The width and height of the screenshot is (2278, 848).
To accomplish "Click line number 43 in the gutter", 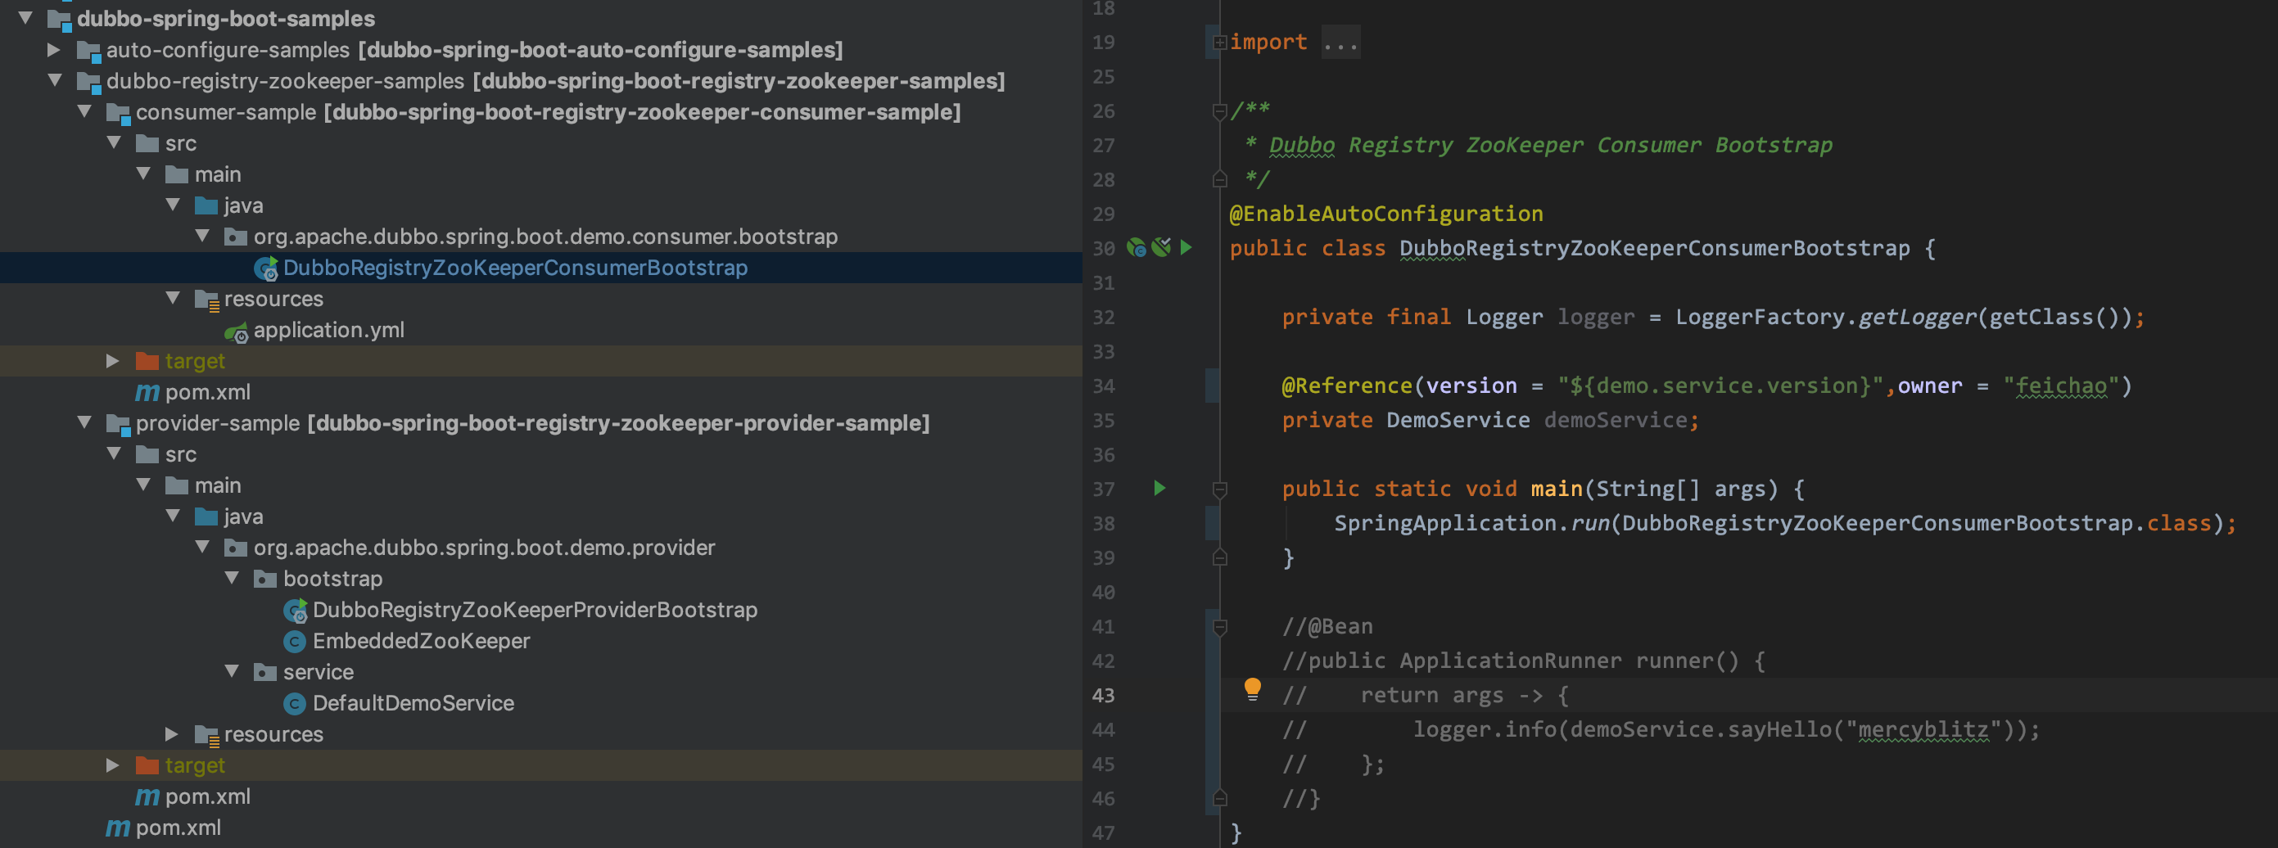I will (1104, 695).
